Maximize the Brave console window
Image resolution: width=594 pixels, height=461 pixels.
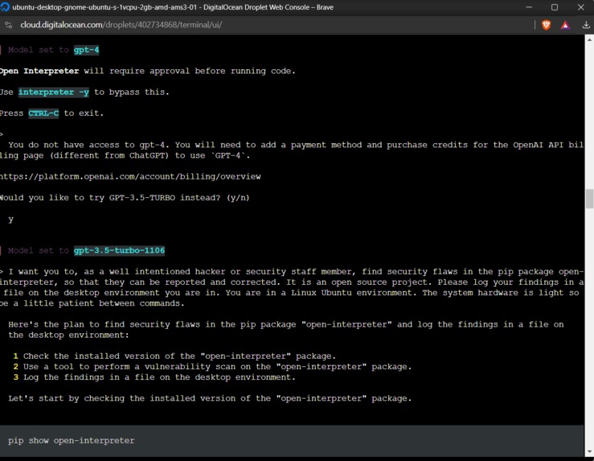pyautogui.click(x=555, y=7)
